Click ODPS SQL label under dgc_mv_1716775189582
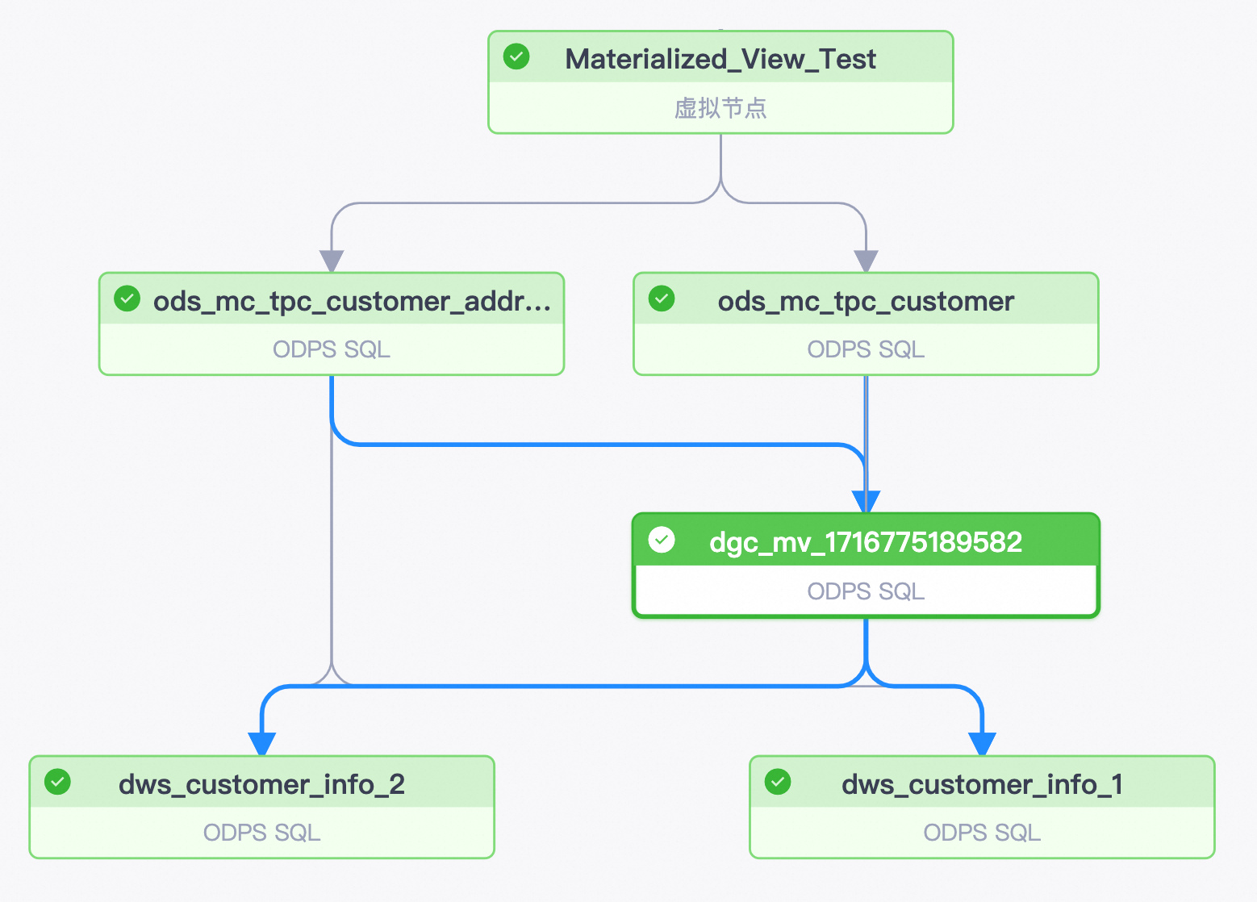The height and width of the screenshot is (902, 1257). (x=866, y=591)
